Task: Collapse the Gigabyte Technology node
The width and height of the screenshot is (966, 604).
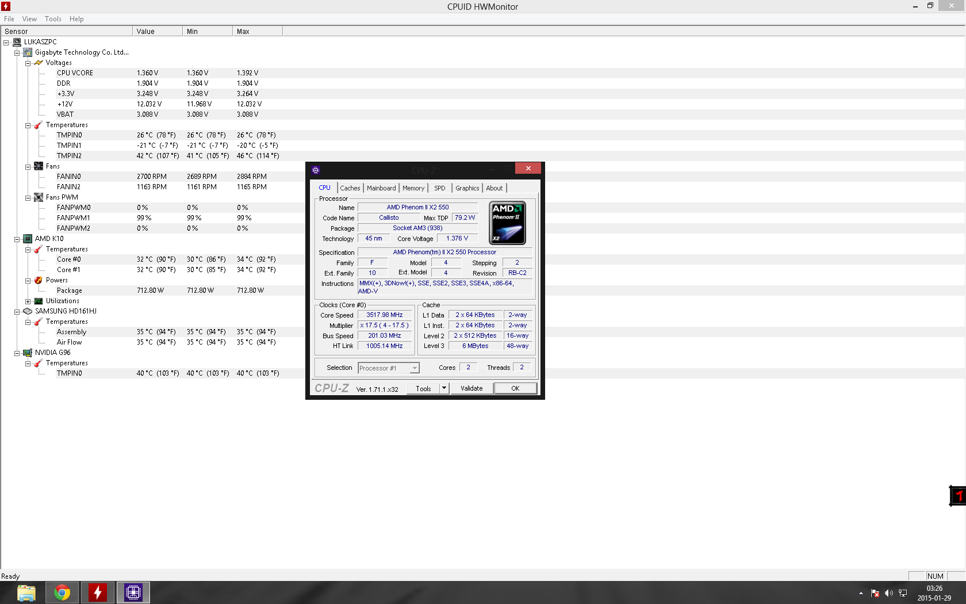Action: [17, 53]
